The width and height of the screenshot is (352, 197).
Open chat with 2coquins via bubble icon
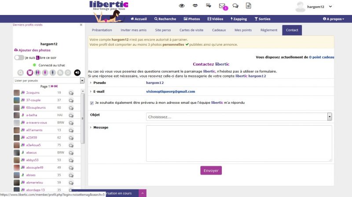[71, 93]
